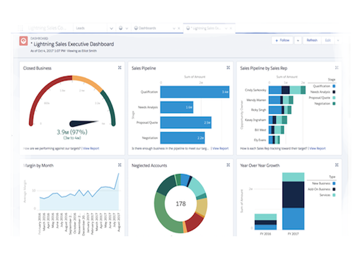
Task: Click the Qualification legend color swatch
Action: pos(334,86)
